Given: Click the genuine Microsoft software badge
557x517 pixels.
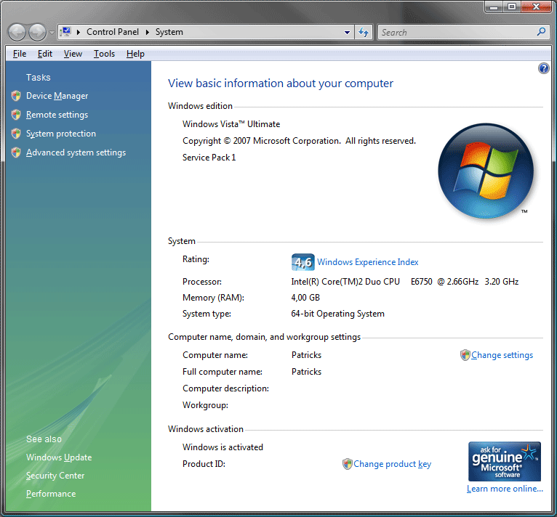Looking at the screenshot, I should pyautogui.click(x=505, y=461).
